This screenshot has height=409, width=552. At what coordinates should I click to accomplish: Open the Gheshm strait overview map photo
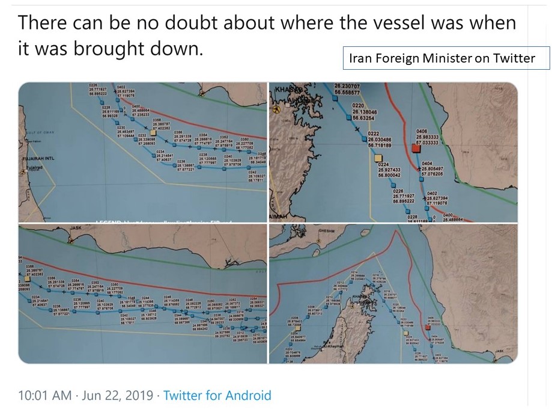393,294
